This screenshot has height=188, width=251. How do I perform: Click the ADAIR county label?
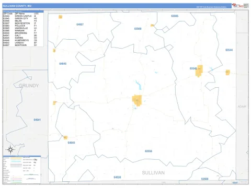coord(242,107)
